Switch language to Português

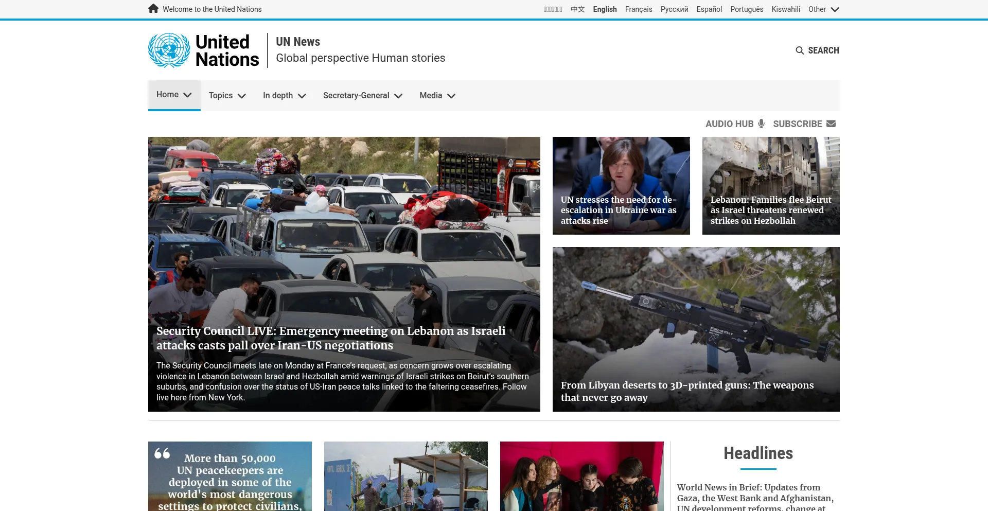pyautogui.click(x=747, y=9)
